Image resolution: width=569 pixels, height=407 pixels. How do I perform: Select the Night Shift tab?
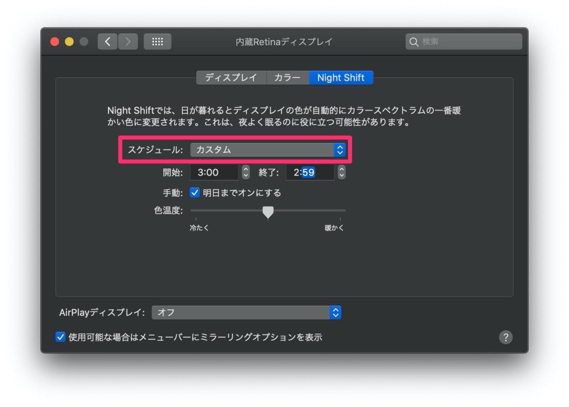pyautogui.click(x=341, y=77)
